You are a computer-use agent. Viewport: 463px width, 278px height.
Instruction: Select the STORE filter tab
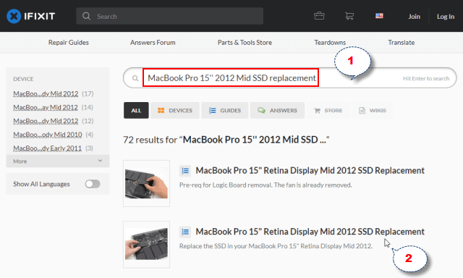(328, 111)
